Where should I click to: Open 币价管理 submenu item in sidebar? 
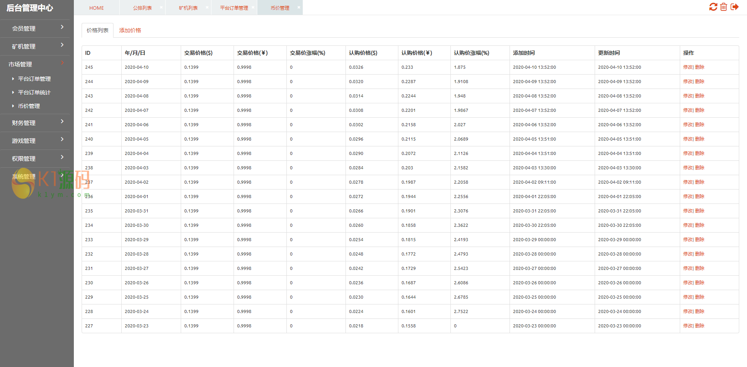(29, 106)
